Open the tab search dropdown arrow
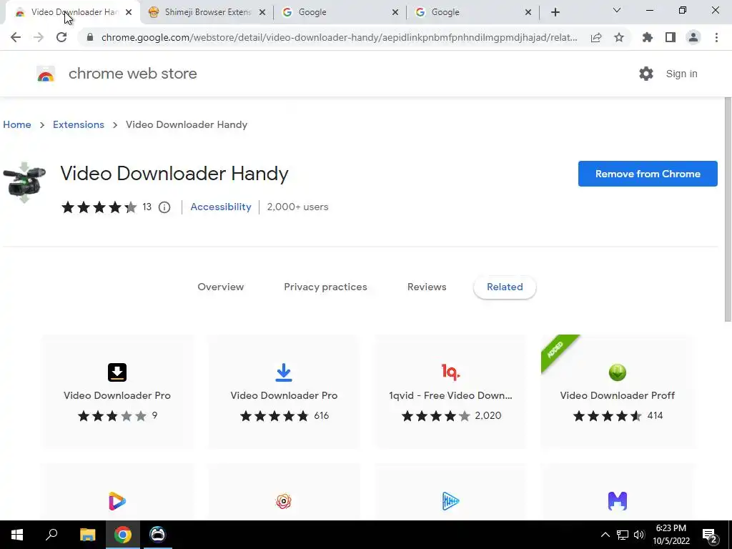 617,10
